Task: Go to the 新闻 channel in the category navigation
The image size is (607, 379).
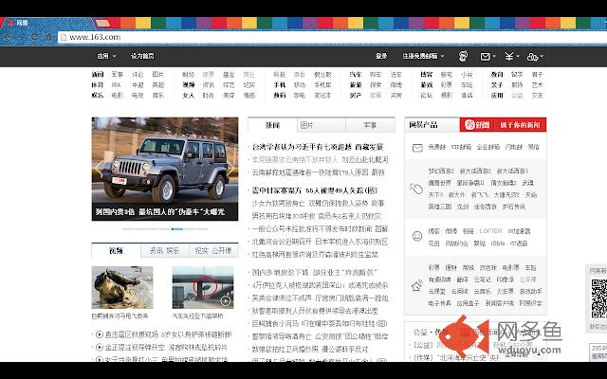Action: [98, 74]
